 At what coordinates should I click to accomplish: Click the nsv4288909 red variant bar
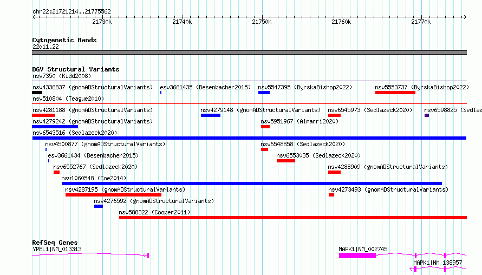[335, 172]
